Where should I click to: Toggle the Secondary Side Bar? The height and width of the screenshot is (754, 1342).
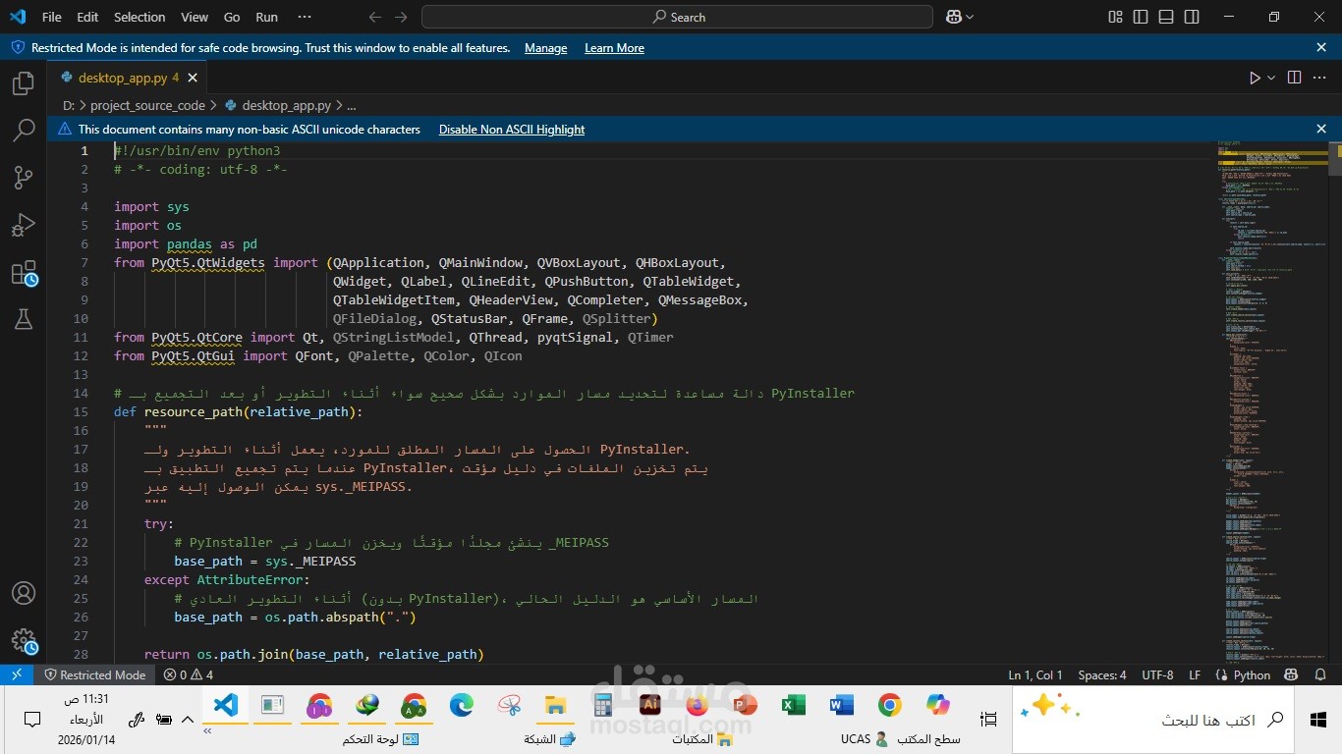[1192, 17]
